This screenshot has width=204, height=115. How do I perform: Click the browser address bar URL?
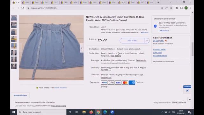coord(44,8)
